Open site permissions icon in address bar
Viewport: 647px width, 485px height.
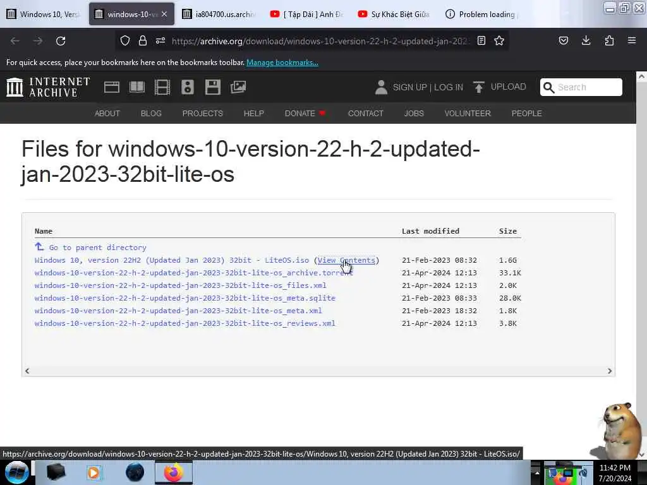point(160,40)
